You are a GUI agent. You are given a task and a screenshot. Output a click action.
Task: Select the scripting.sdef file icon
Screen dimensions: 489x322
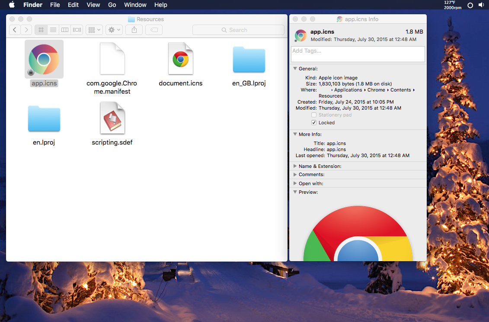click(112, 118)
